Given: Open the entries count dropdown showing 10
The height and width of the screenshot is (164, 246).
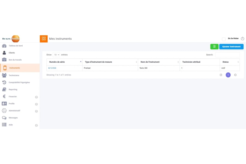Looking at the screenshot, I should click(56, 55).
